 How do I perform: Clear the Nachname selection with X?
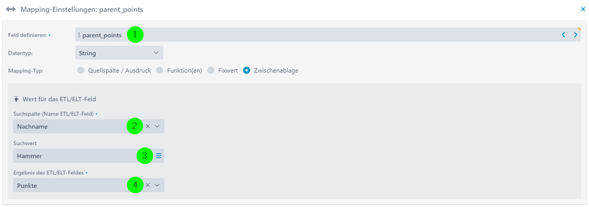(147, 127)
